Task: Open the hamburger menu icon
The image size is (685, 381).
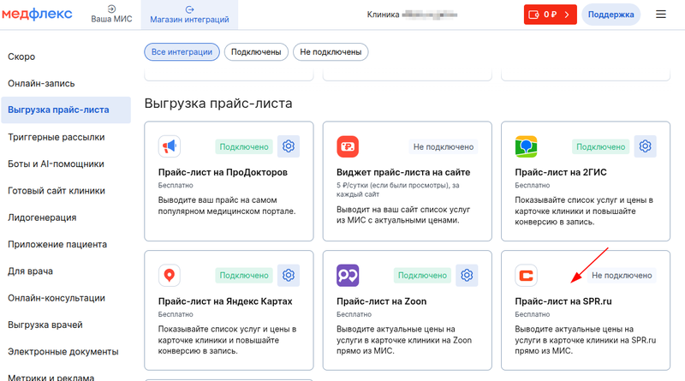Action: pos(660,15)
